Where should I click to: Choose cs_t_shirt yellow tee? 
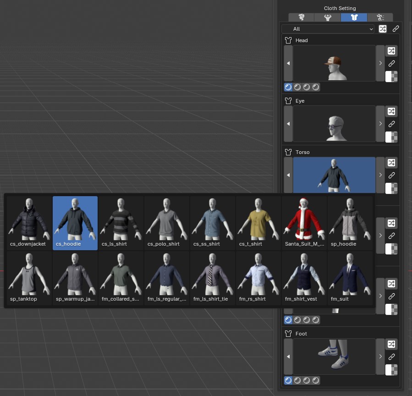click(x=258, y=223)
